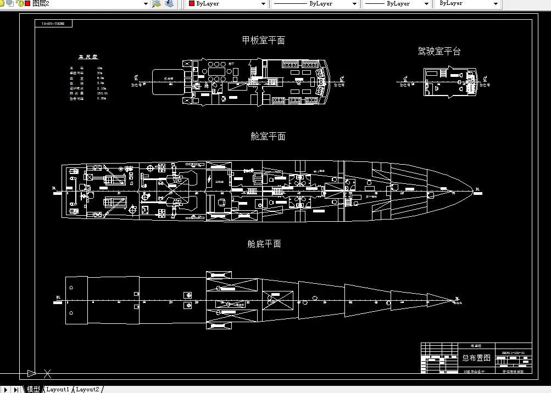This screenshot has width=551, height=393.
Task: Select the leftmost icon on the Layers toolbar
Action: (3, 4)
